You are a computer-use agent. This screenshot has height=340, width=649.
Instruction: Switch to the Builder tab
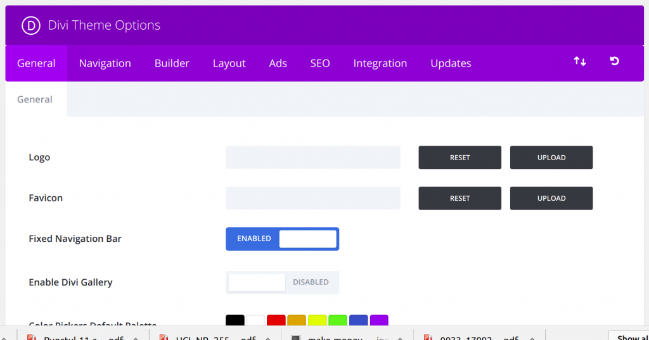(x=172, y=63)
